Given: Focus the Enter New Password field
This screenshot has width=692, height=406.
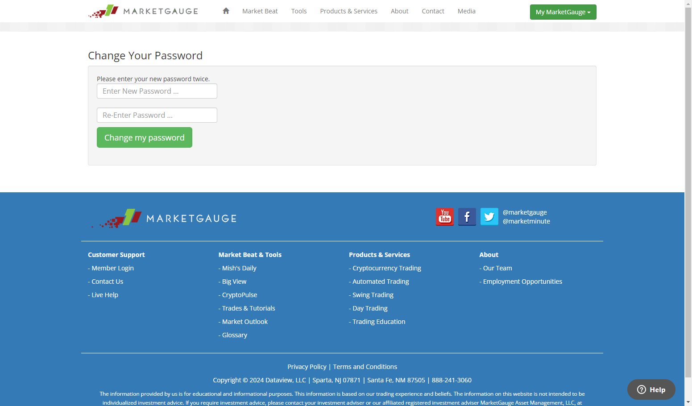Looking at the screenshot, I should pos(157,91).
